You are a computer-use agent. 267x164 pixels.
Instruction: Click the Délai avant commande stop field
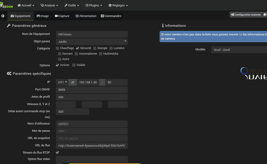[72, 112]
